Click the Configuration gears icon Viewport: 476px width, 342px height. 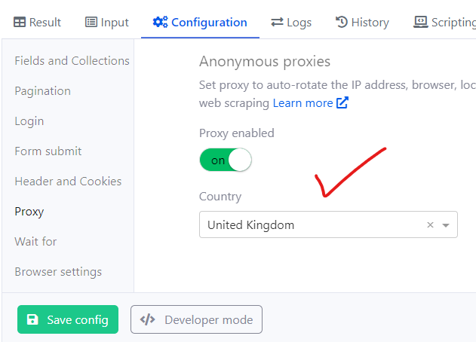pos(160,22)
